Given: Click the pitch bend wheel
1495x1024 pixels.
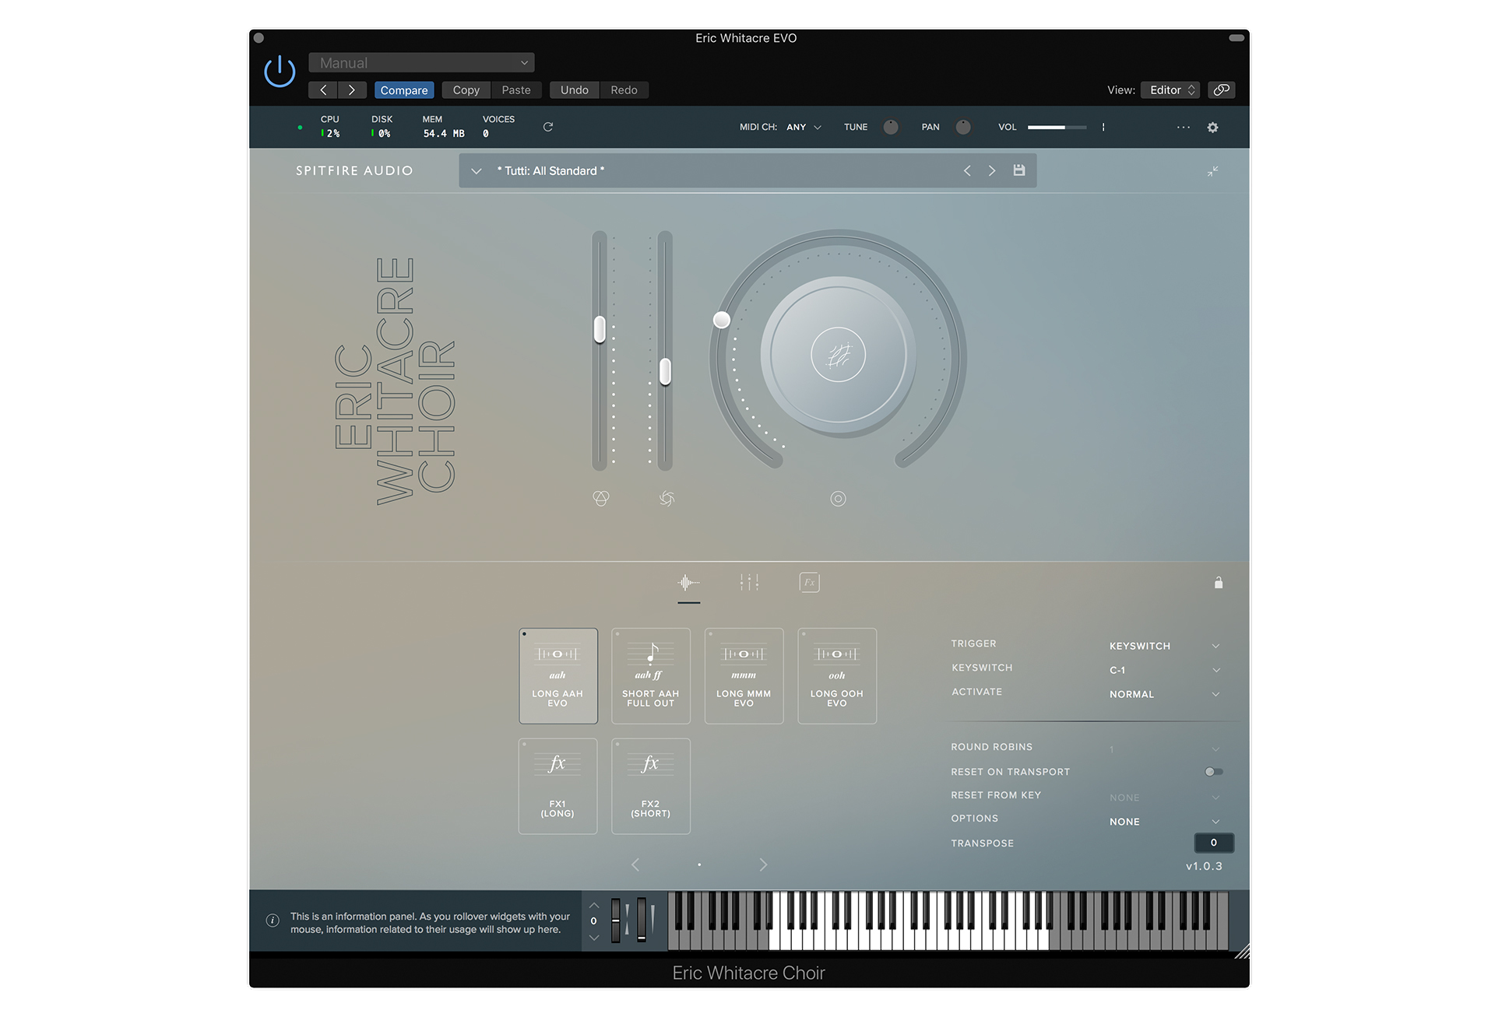Looking at the screenshot, I should 616,921.
